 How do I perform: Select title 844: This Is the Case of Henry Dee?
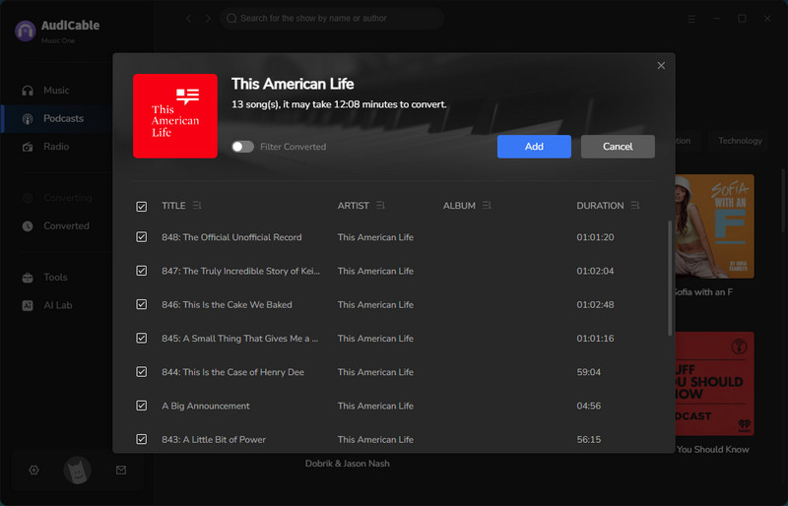232,372
